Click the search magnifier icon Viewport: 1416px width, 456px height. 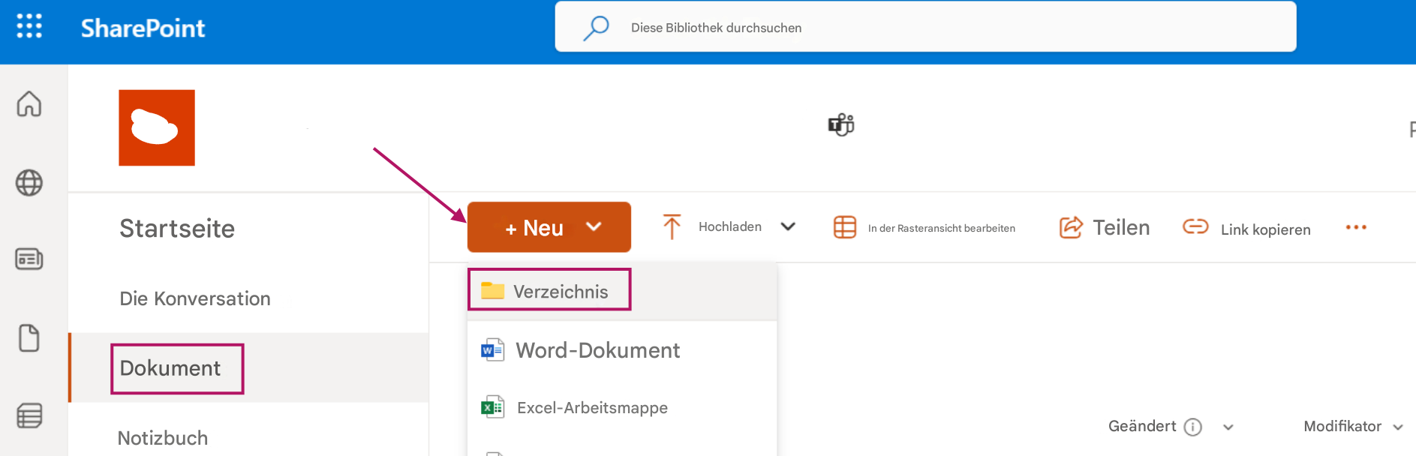coord(597,28)
